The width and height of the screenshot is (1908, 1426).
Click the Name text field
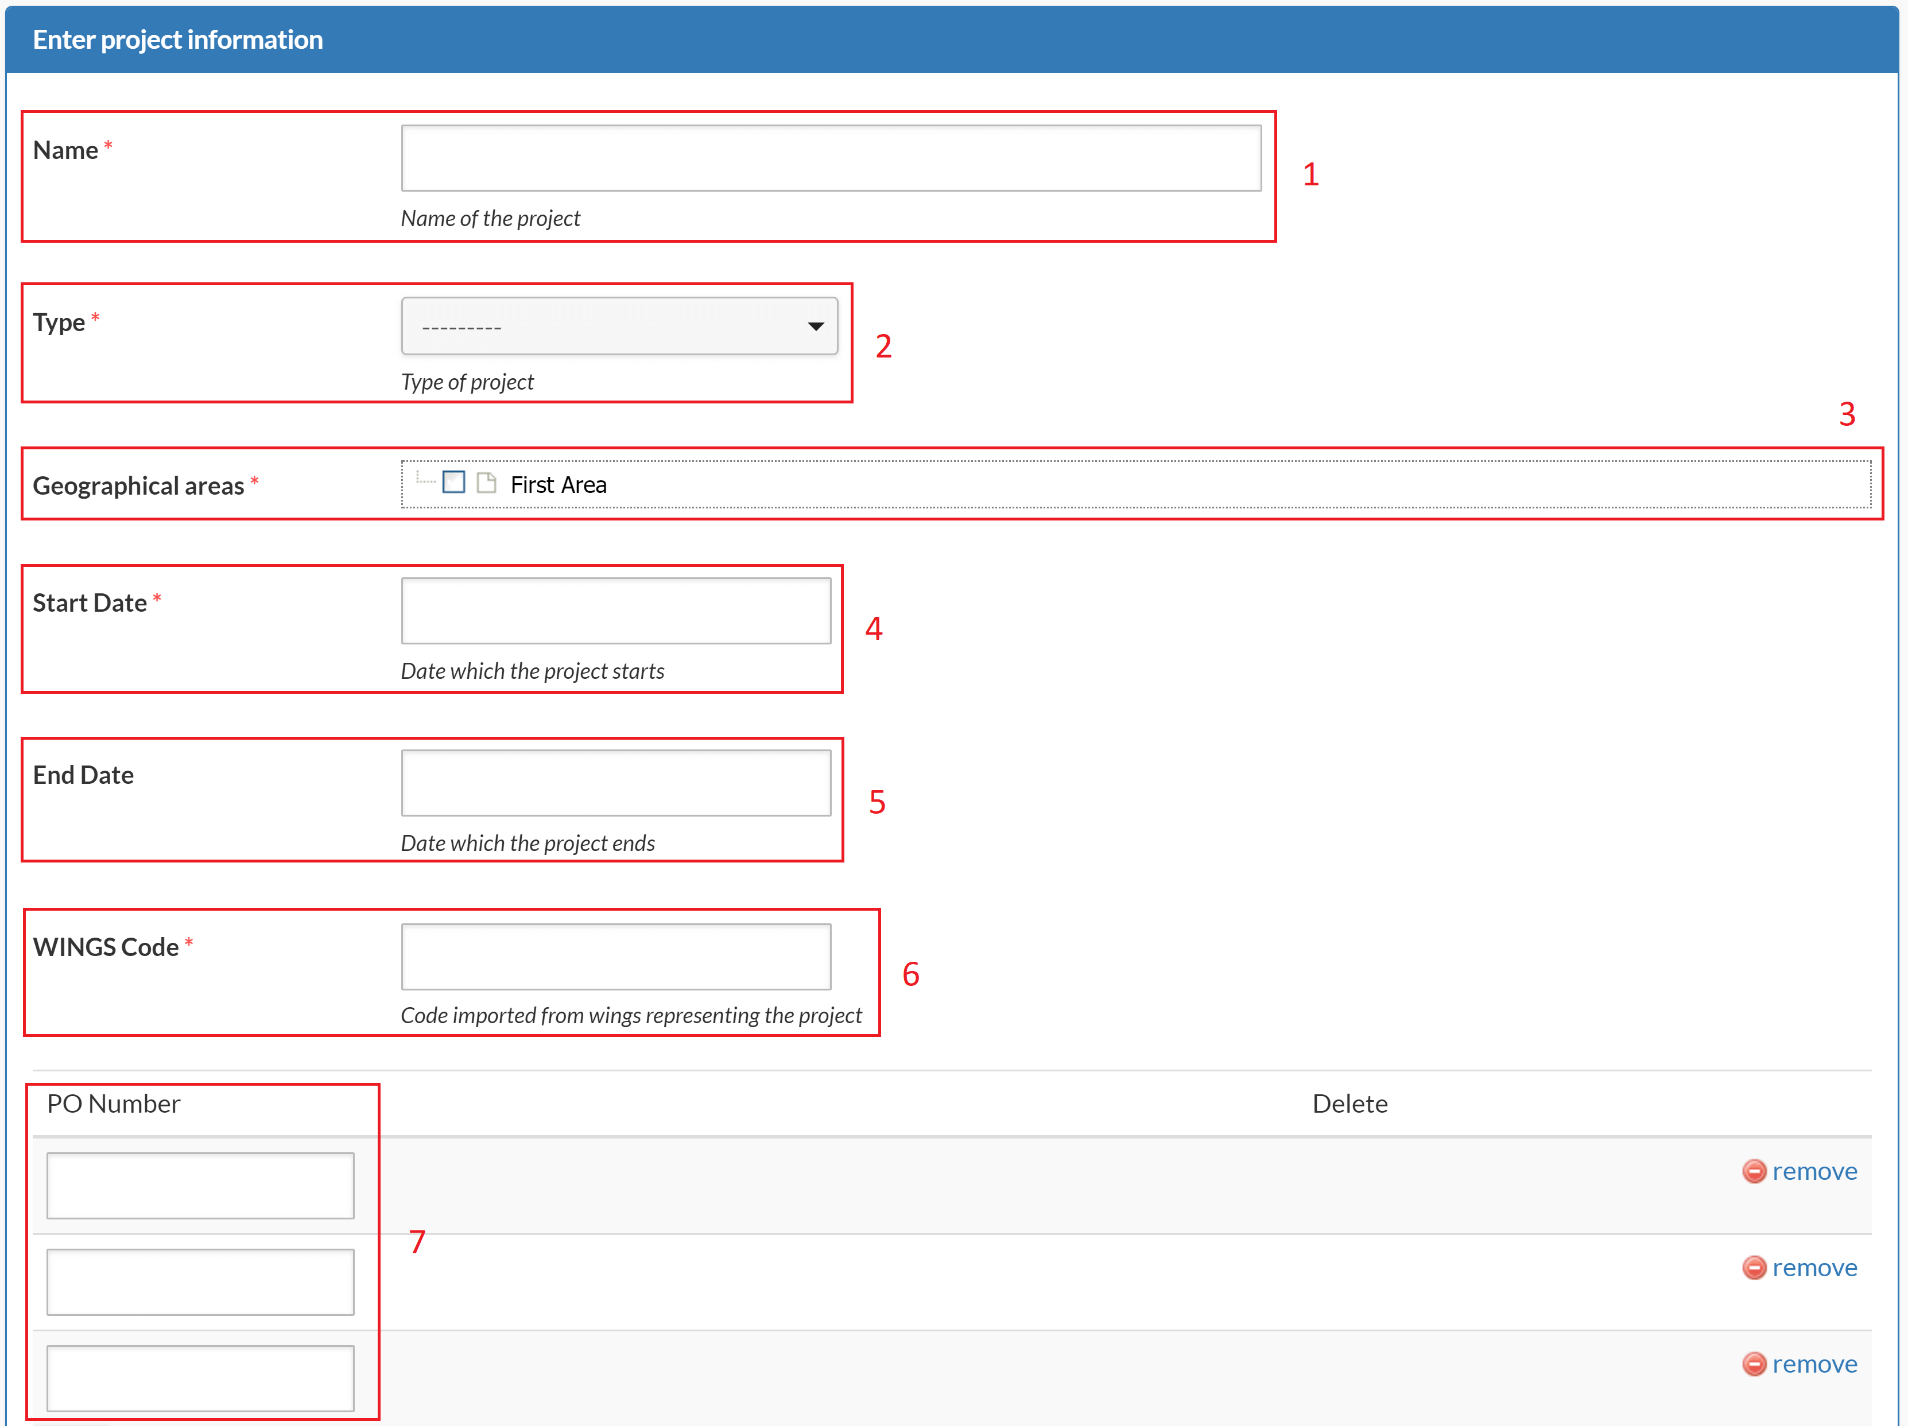tap(831, 158)
